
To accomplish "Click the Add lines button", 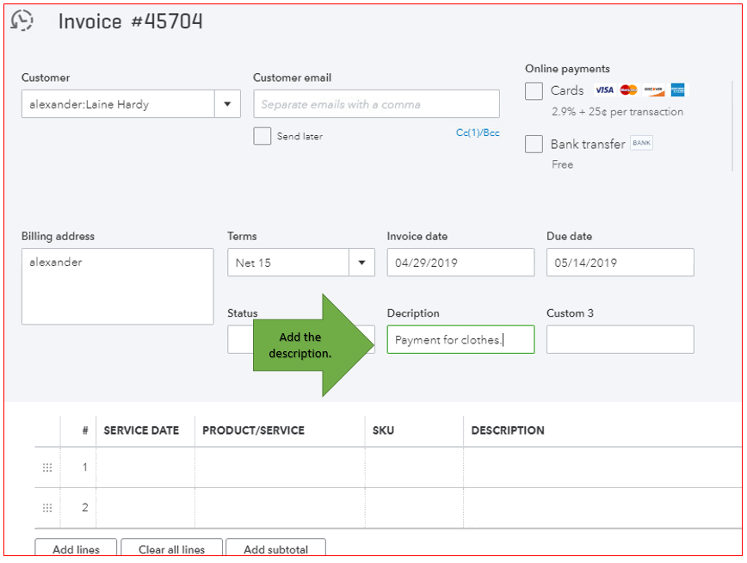I will [76, 548].
